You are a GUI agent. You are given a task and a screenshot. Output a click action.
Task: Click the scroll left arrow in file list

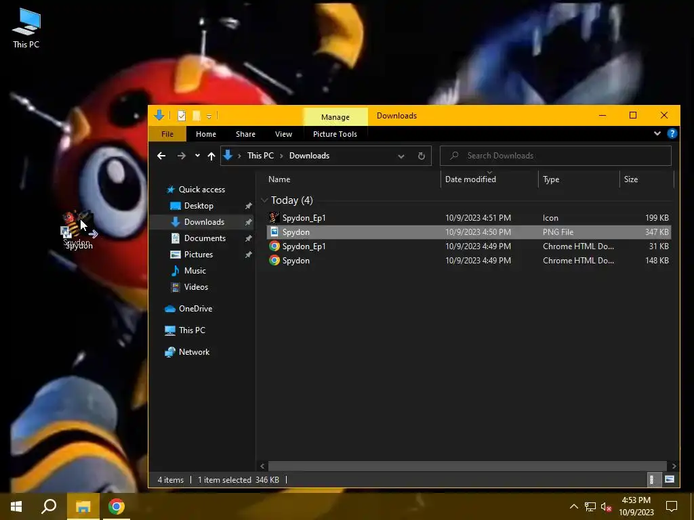262,466
